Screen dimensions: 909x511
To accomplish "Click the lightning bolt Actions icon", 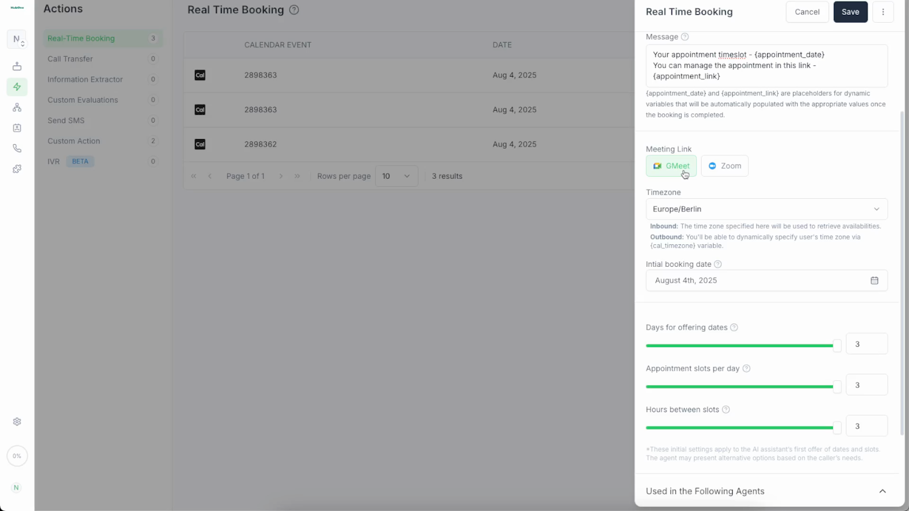I will point(17,87).
